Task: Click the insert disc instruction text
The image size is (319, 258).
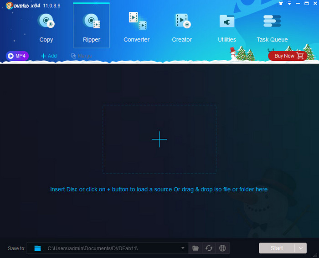Action: tap(159, 189)
